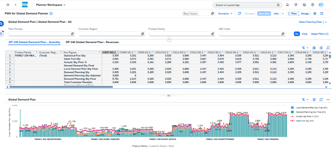Open the help question mark icon
The width and height of the screenshot is (332, 149).
[x=312, y=5]
